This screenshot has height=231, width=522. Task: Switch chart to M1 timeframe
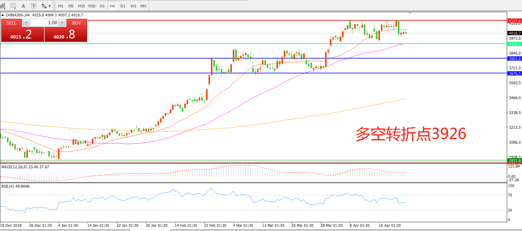tap(61, 6)
